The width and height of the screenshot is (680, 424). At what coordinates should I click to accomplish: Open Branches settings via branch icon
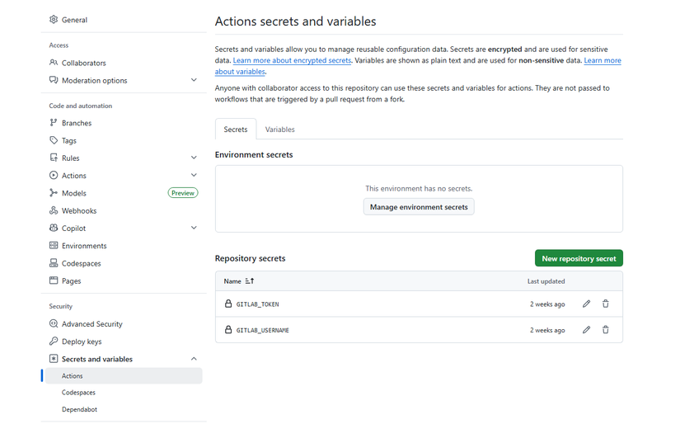coord(54,123)
